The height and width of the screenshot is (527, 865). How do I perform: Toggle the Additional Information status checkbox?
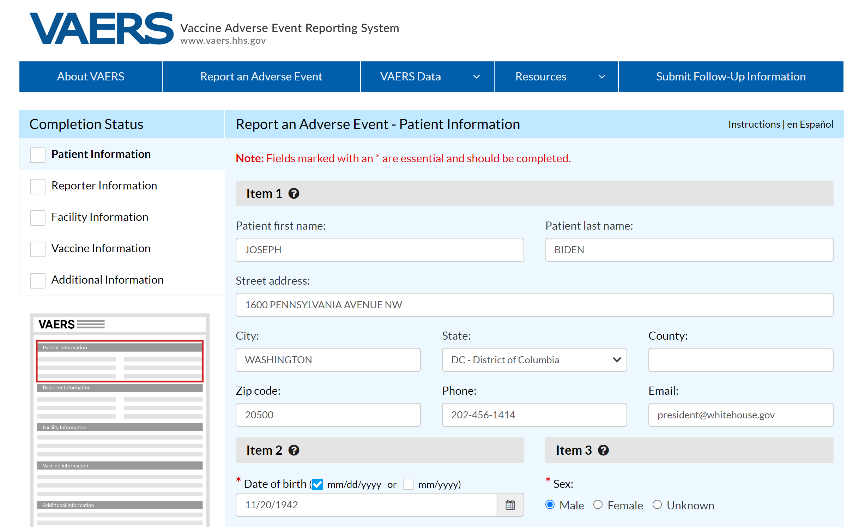point(38,280)
